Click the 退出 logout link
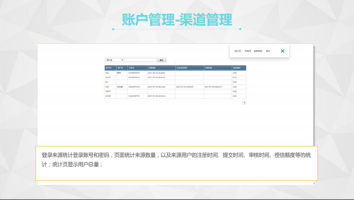The height and width of the screenshot is (200, 354). click(x=268, y=51)
